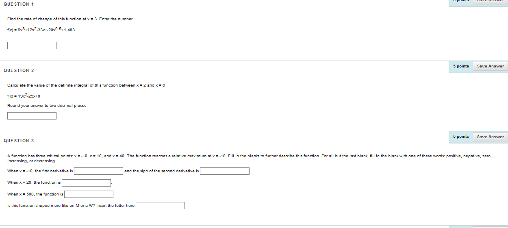Viewport: 508px width, 228px height.
Task: Focus the first derivative blank at x = -10
Action: 98,171
